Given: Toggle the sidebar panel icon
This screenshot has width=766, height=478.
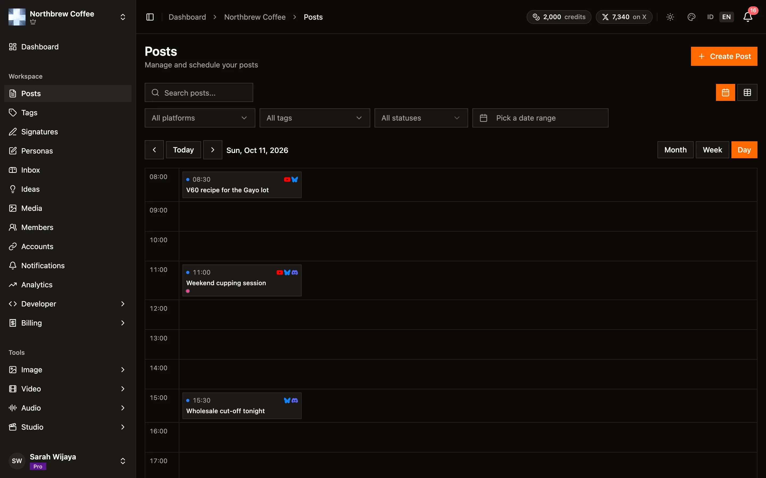Looking at the screenshot, I should 150,17.
